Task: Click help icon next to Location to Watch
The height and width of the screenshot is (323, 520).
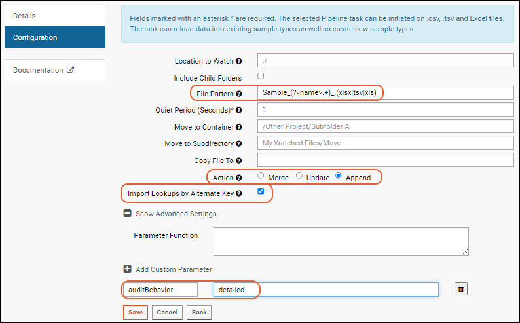Action: tap(239, 61)
